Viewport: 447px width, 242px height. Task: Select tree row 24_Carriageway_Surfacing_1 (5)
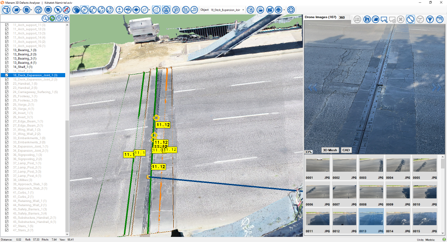(x=35, y=92)
